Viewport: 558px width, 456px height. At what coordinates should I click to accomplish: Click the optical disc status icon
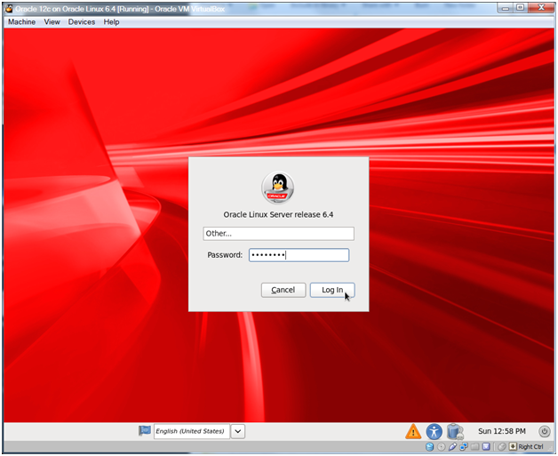[x=443, y=446]
